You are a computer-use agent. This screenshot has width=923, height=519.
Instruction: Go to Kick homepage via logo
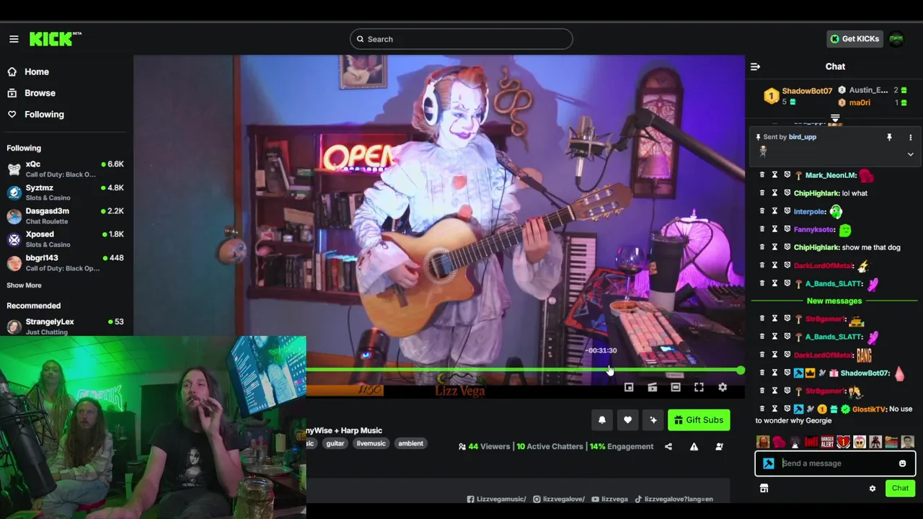coord(55,39)
